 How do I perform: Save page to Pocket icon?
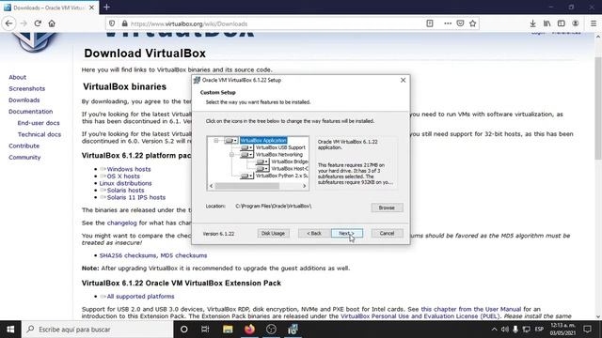pos(460,23)
